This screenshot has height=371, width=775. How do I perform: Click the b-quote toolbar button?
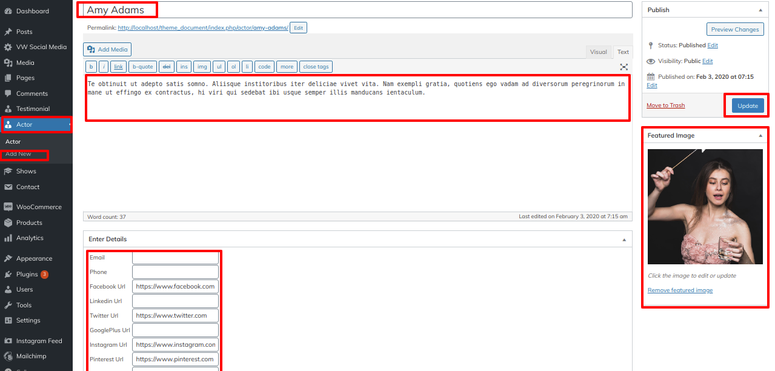tap(142, 67)
